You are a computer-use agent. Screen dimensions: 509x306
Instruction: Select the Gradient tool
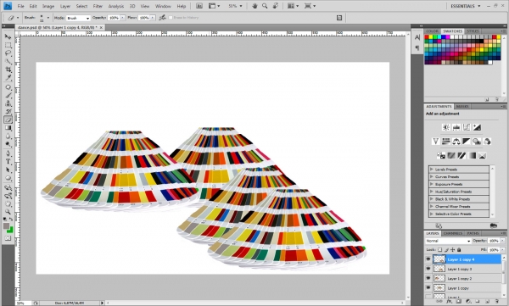pos(8,128)
